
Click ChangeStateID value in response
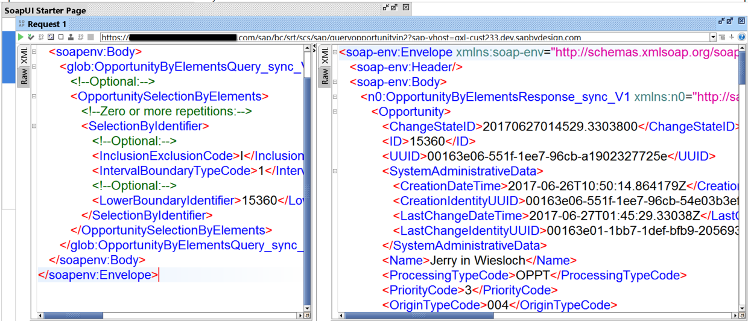coord(560,126)
